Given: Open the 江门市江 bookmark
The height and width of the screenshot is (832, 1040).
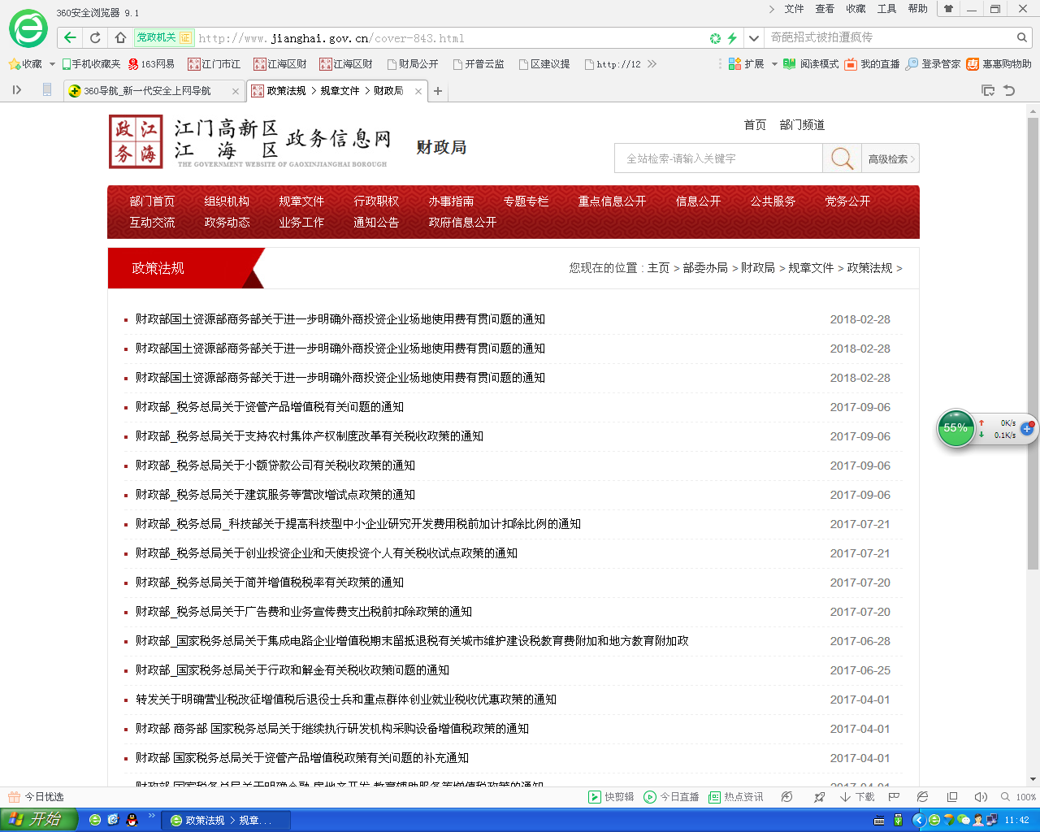Looking at the screenshot, I should point(214,64).
